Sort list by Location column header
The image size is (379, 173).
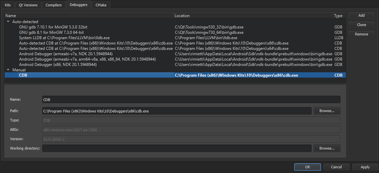(x=253, y=16)
